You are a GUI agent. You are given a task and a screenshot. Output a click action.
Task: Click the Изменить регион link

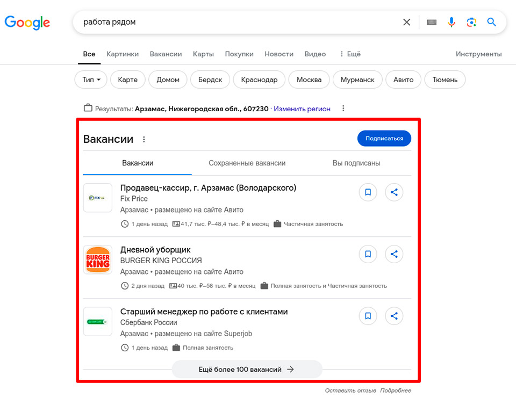tap(302, 109)
